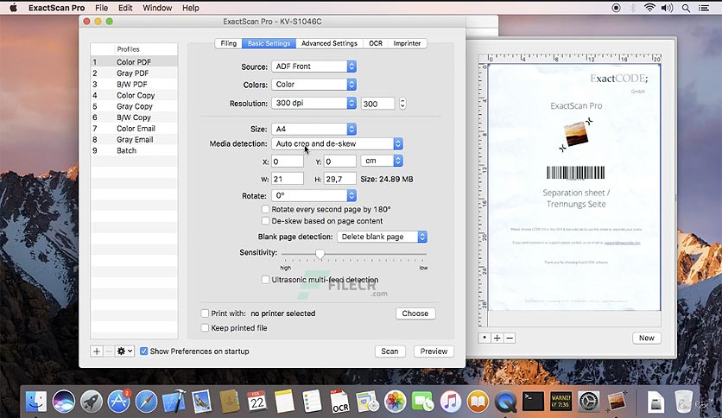Open Xcode in the Dock
This screenshot has height=418, width=722.
pyautogui.click(x=174, y=401)
